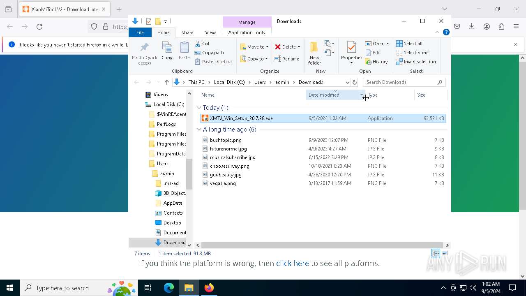Switch to the View ribbon tab

coord(210,32)
